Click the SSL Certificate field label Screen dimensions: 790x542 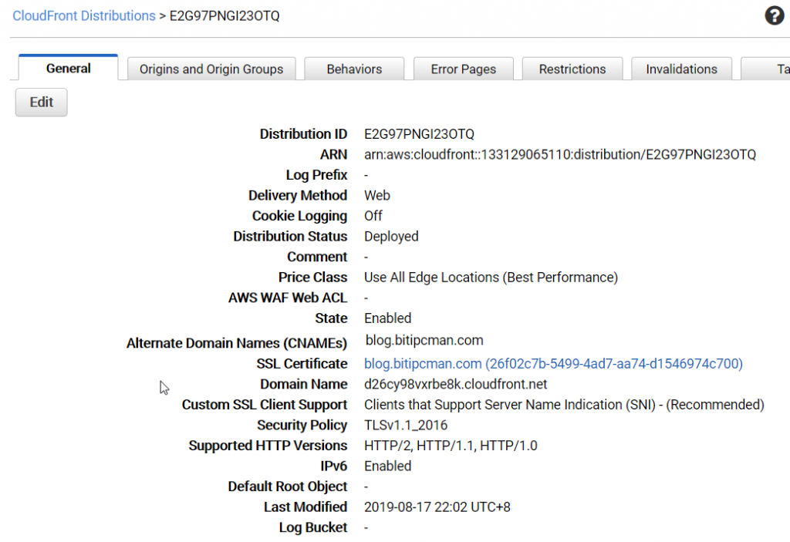[302, 364]
